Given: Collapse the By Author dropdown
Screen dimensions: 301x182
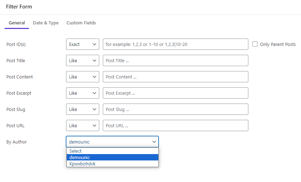Looking at the screenshot, I should coord(112,142).
